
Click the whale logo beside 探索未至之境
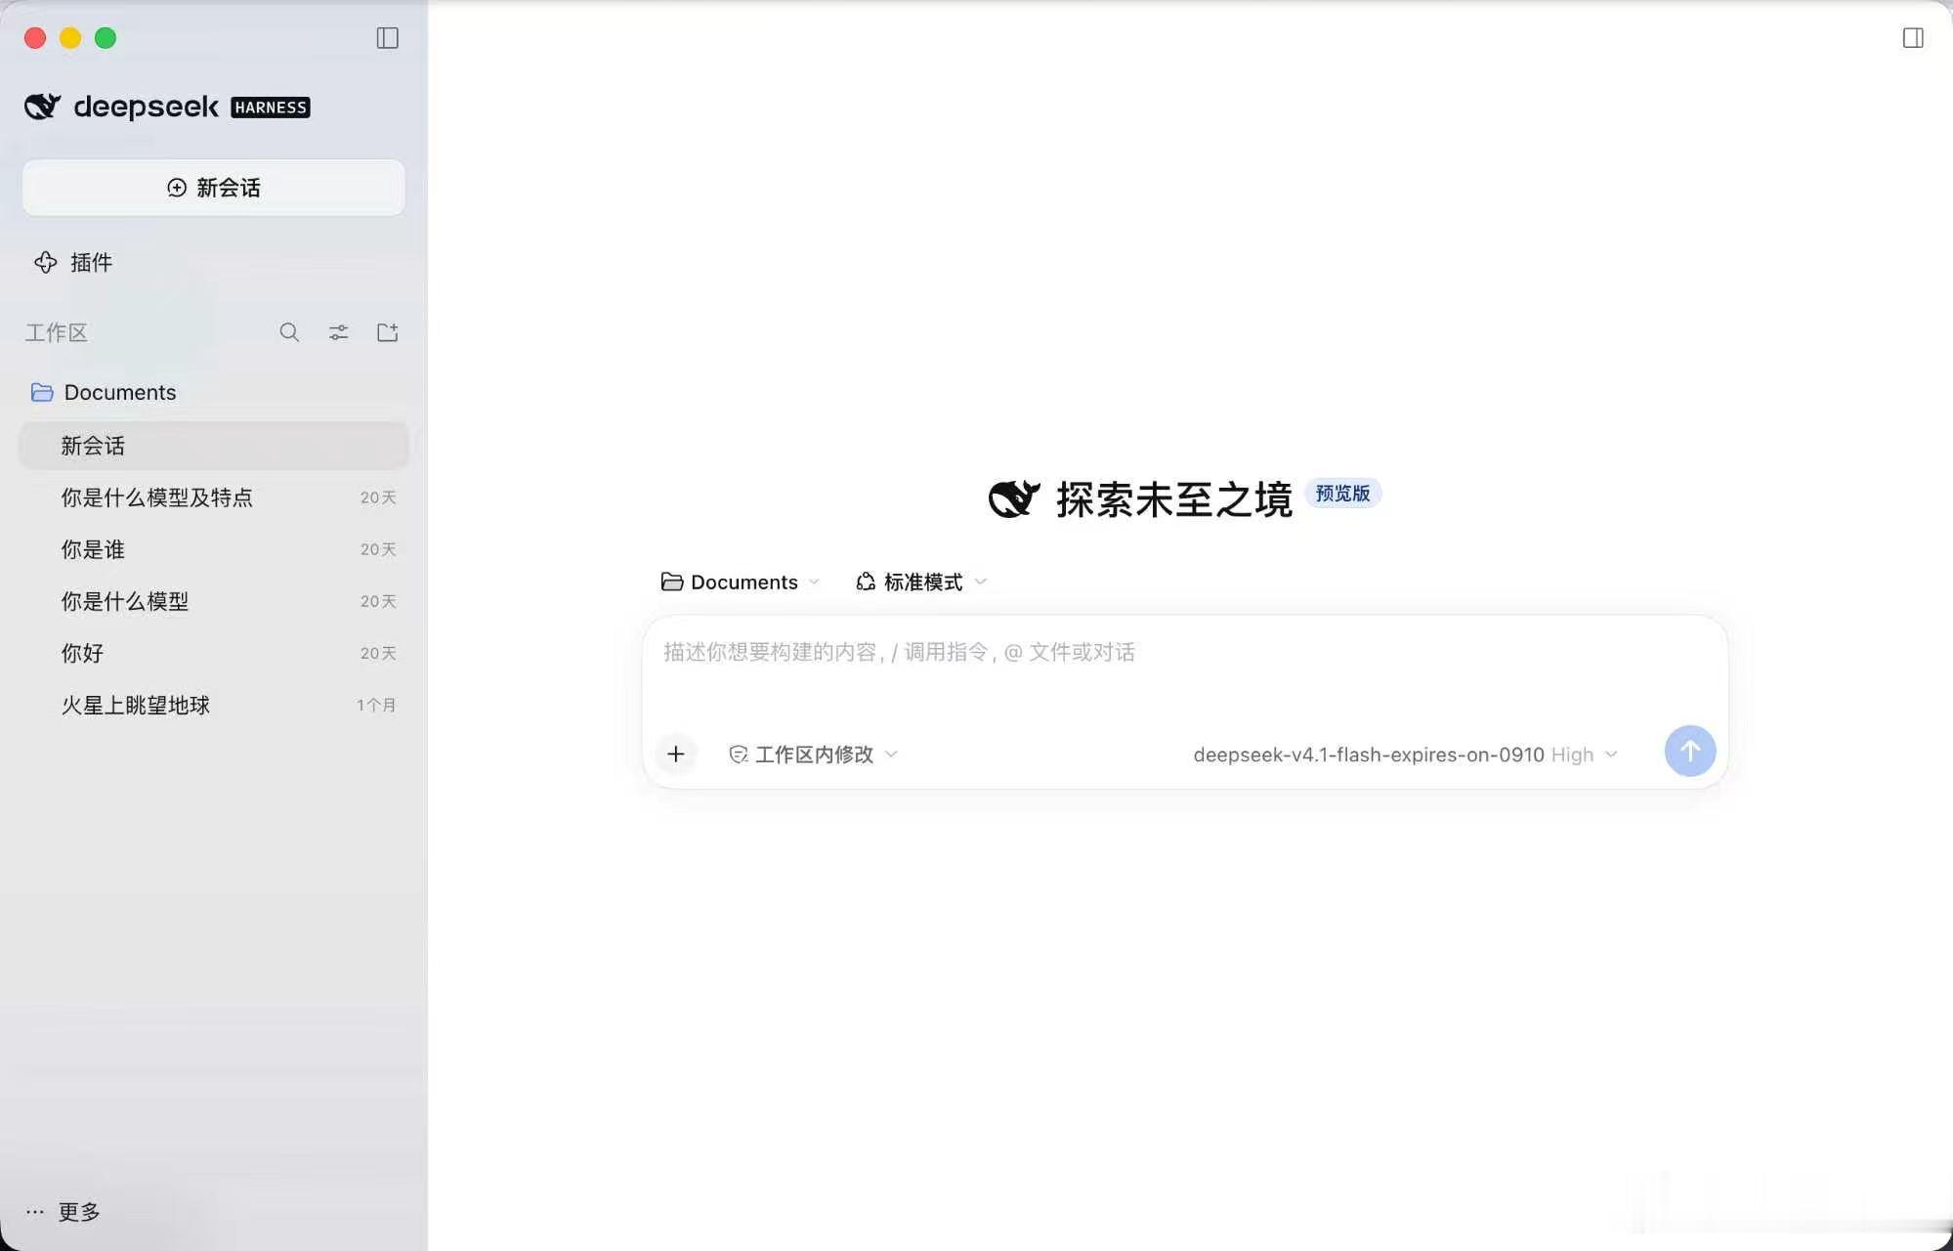pyautogui.click(x=1013, y=498)
